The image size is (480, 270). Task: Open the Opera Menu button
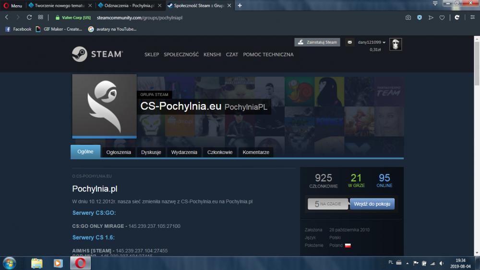(x=12, y=6)
